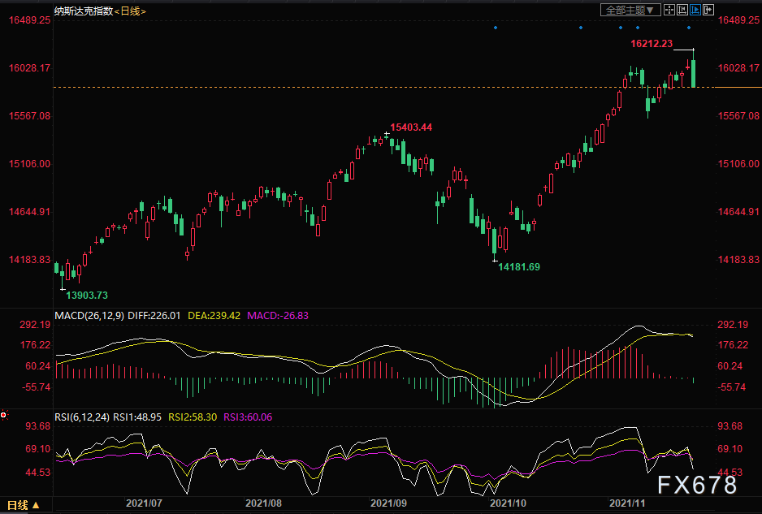Click the MACD(26,12,9) indicator label

coord(89,316)
